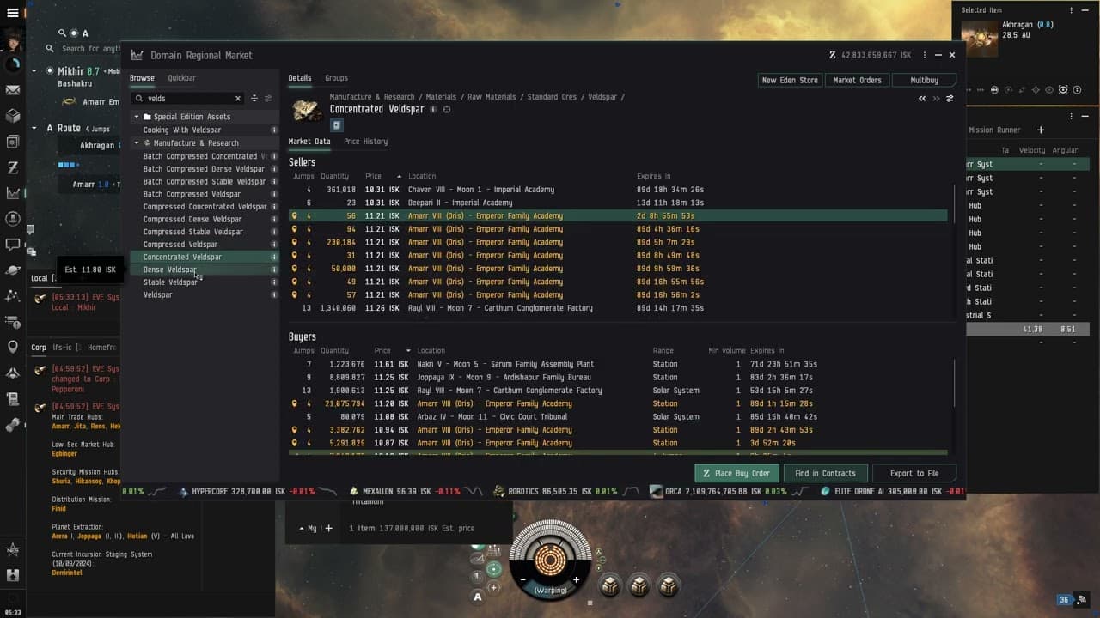
Task: Activate the third ship module button on HUD
Action: [x=669, y=585]
